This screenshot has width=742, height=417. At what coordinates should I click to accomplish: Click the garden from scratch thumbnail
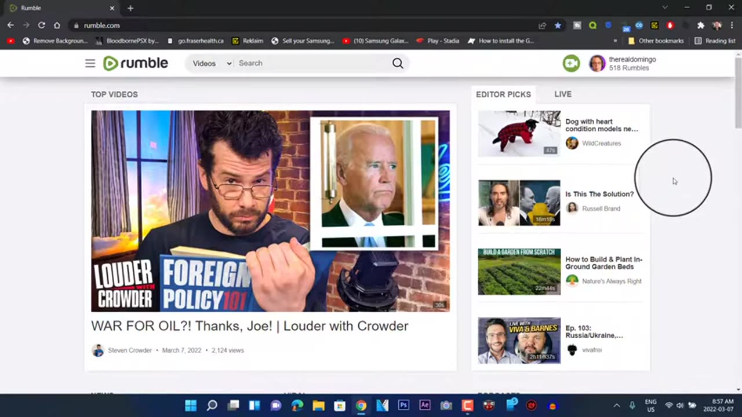click(x=519, y=272)
